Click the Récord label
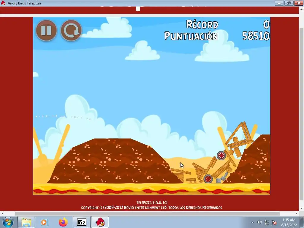This screenshot has height=228, width=304. 202,24
